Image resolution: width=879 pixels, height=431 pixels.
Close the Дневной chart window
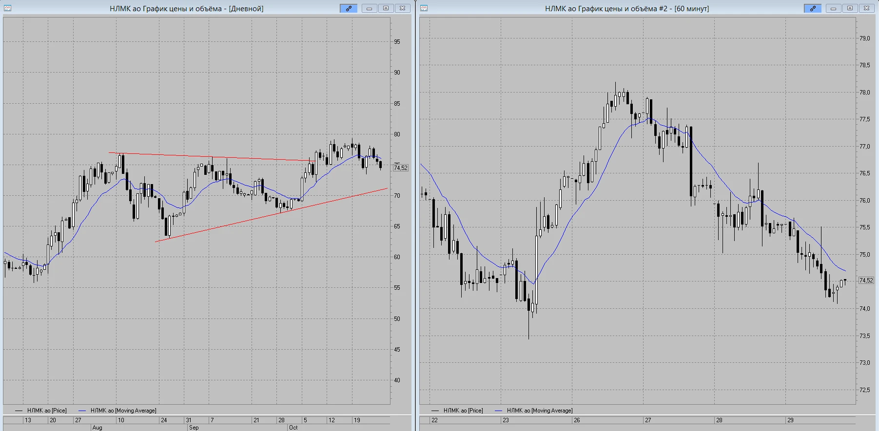[402, 8]
